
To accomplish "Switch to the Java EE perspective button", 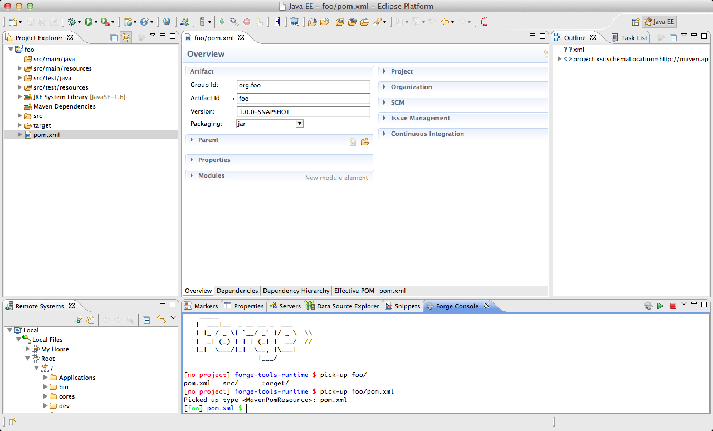I will tap(660, 22).
